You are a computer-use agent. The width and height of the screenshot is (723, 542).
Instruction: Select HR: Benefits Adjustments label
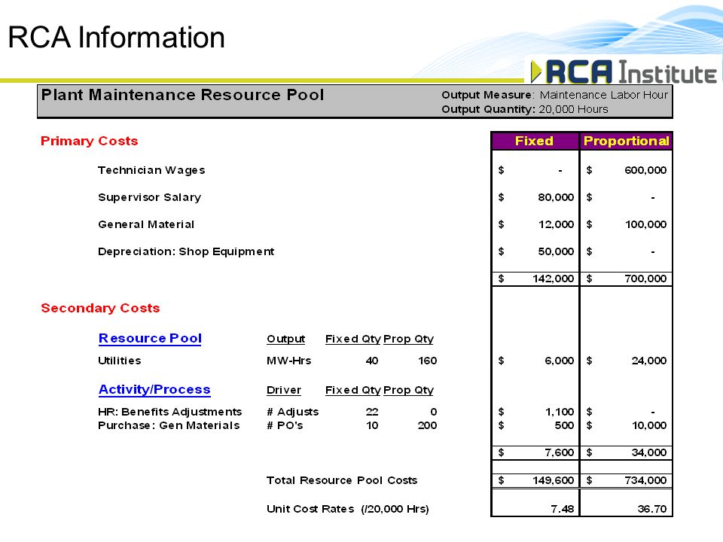tap(169, 412)
